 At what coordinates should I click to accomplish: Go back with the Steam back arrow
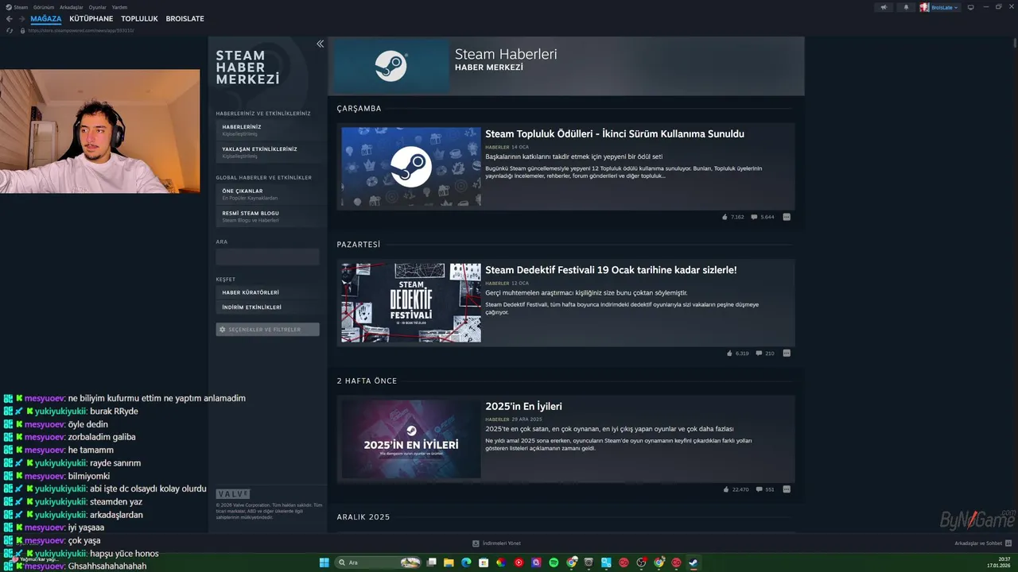click(x=10, y=18)
